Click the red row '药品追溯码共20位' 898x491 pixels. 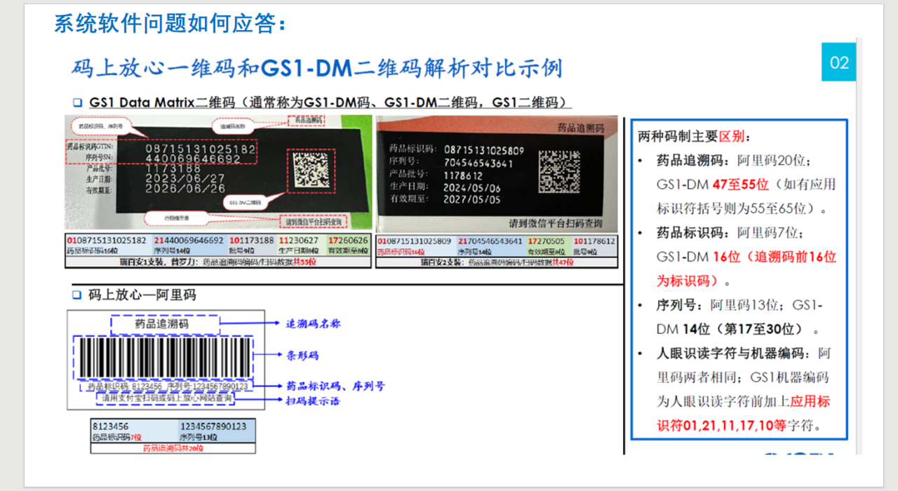[173, 448]
